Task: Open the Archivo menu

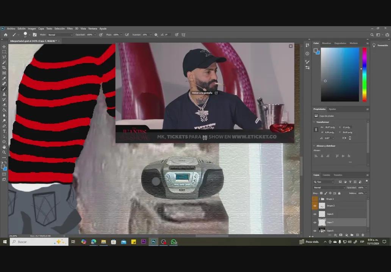Action: 11,29
